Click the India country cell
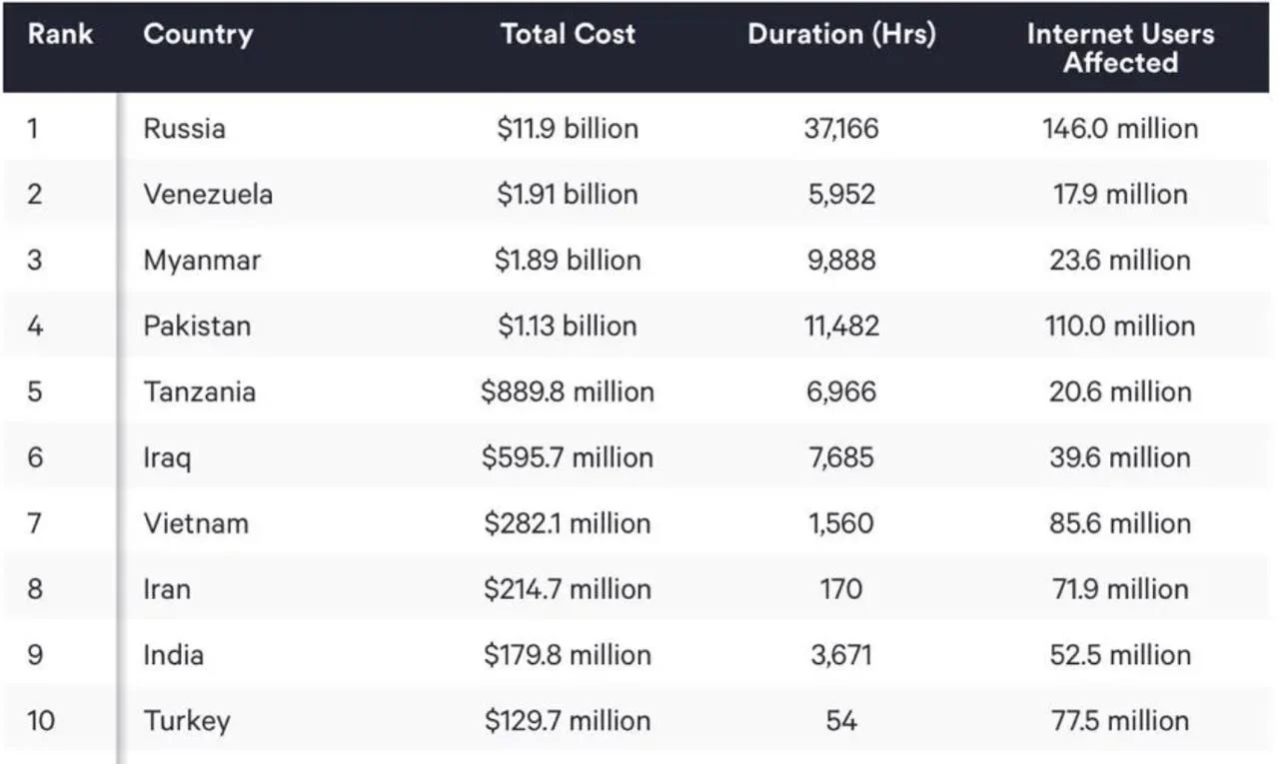Screen dimensions: 1279x764 pos(173,655)
